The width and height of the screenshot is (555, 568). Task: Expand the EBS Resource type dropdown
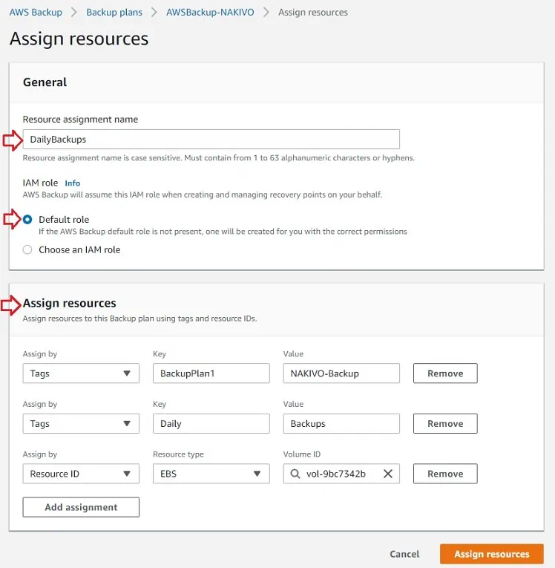click(211, 474)
